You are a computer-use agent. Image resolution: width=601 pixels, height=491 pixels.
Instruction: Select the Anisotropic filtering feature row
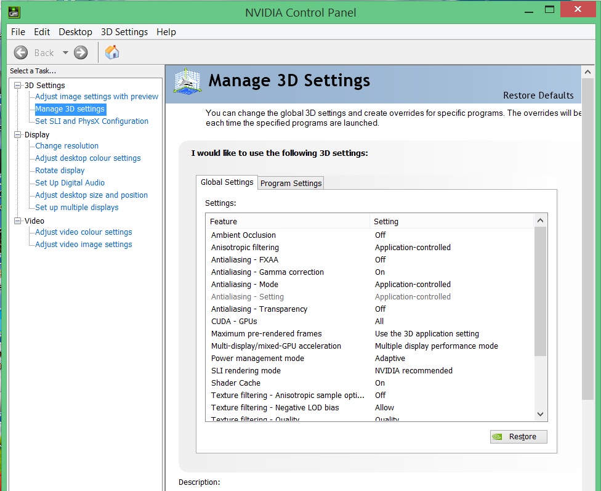point(370,248)
